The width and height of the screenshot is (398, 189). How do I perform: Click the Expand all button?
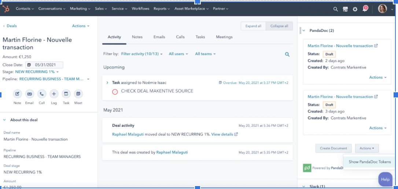point(253,26)
